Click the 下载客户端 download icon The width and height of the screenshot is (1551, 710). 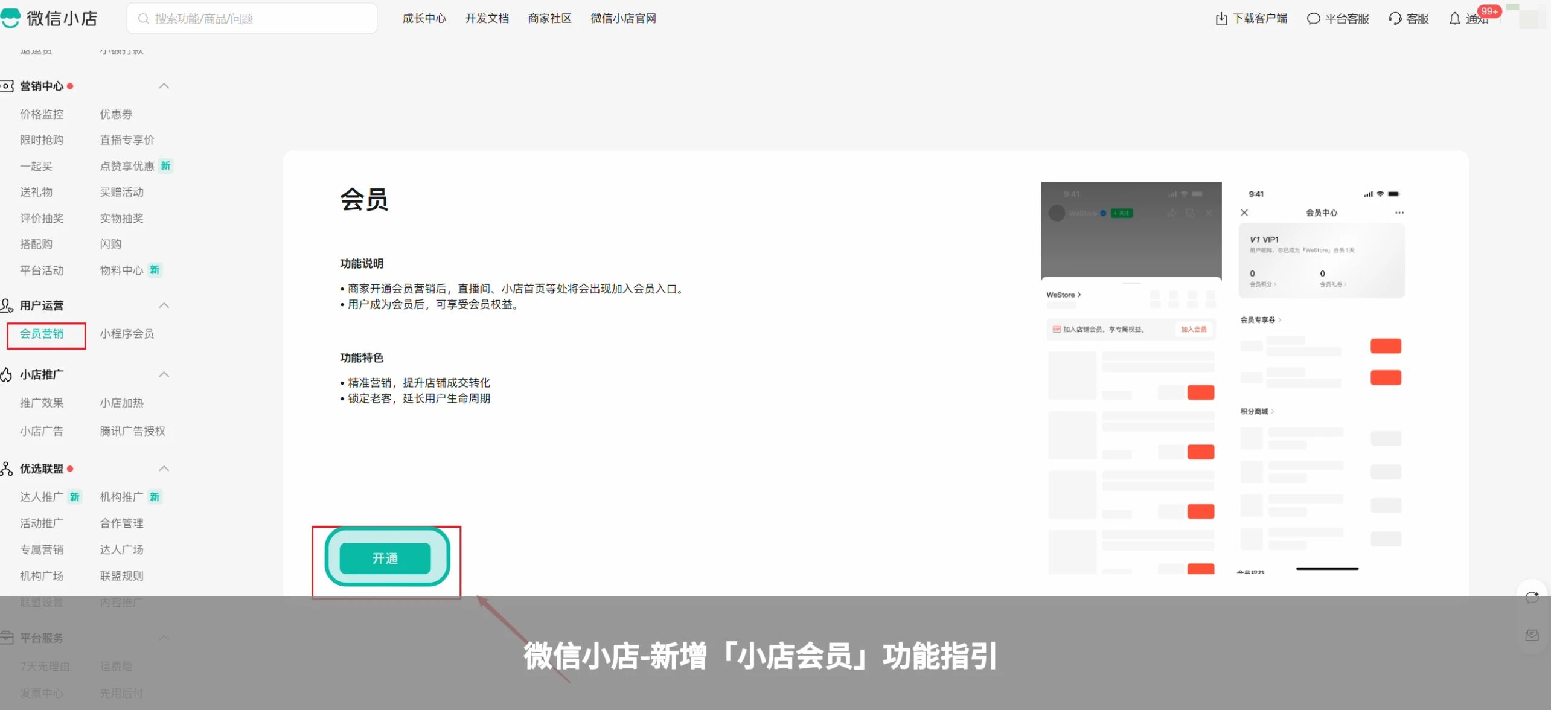pos(1221,19)
